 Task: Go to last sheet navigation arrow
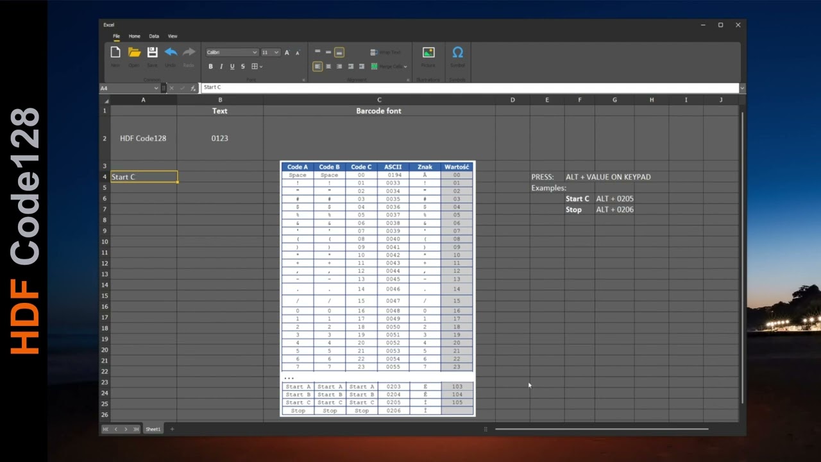tap(135, 429)
